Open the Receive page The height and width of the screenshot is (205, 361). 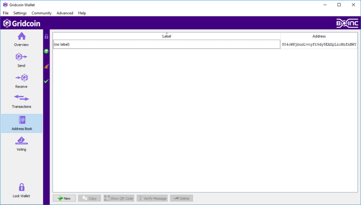click(21, 81)
